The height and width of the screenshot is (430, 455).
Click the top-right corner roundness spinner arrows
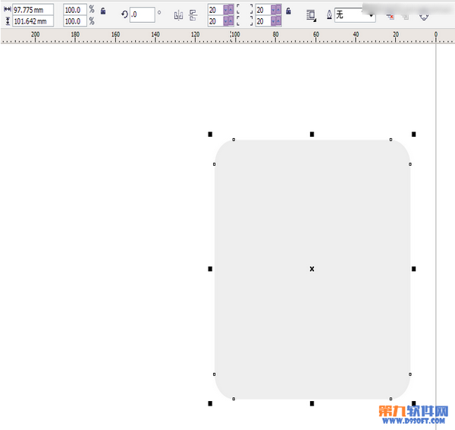click(x=276, y=10)
